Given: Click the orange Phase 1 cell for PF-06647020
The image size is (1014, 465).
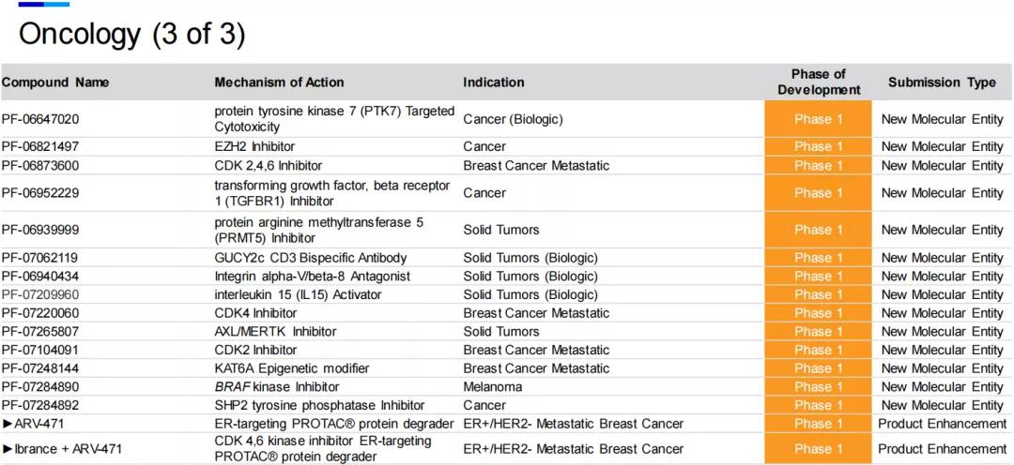Looking at the screenshot, I should (x=818, y=119).
